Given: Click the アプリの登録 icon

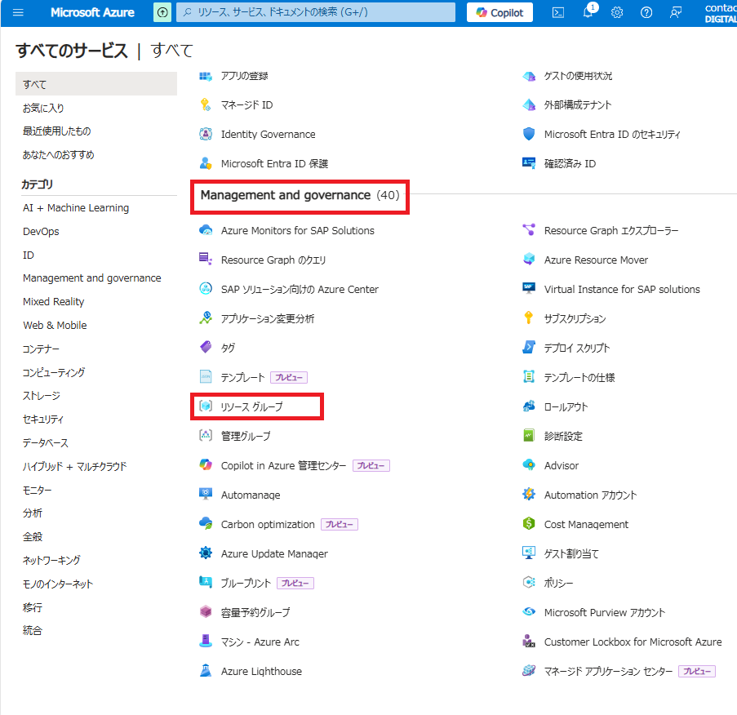Looking at the screenshot, I should point(206,76).
